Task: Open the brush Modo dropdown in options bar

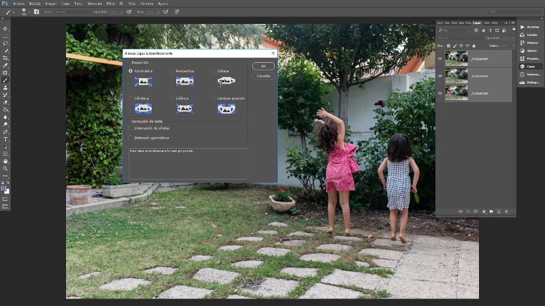Action: click(x=72, y=12)
